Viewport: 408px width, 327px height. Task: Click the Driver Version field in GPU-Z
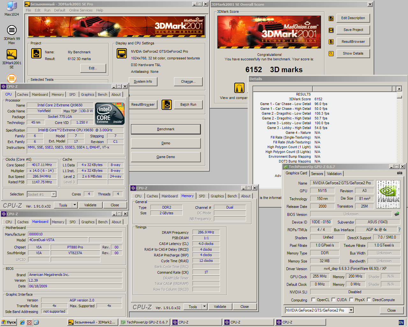355,269
